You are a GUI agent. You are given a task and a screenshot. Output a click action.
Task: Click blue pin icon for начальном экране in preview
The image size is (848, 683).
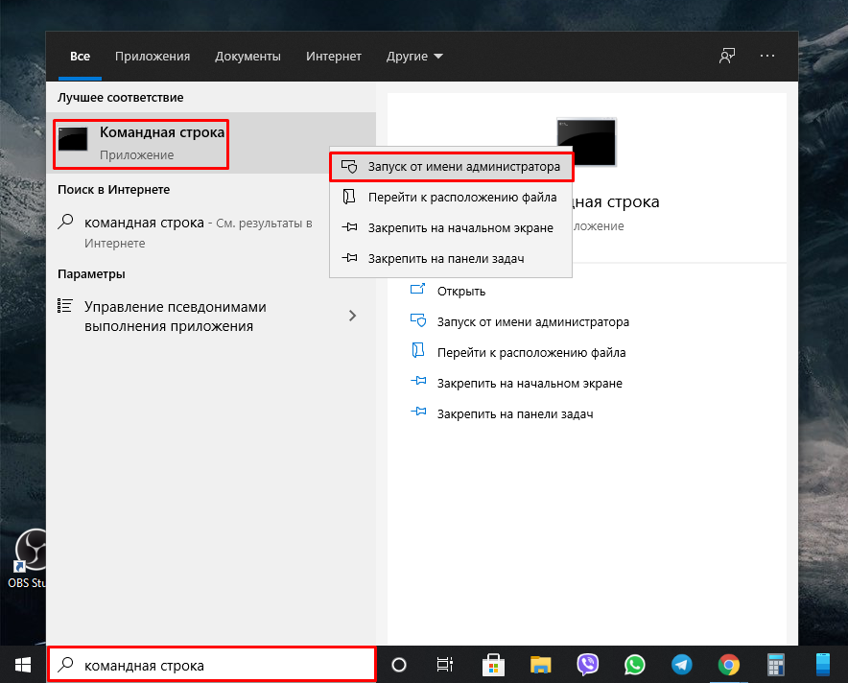click(x=418, y=381)
